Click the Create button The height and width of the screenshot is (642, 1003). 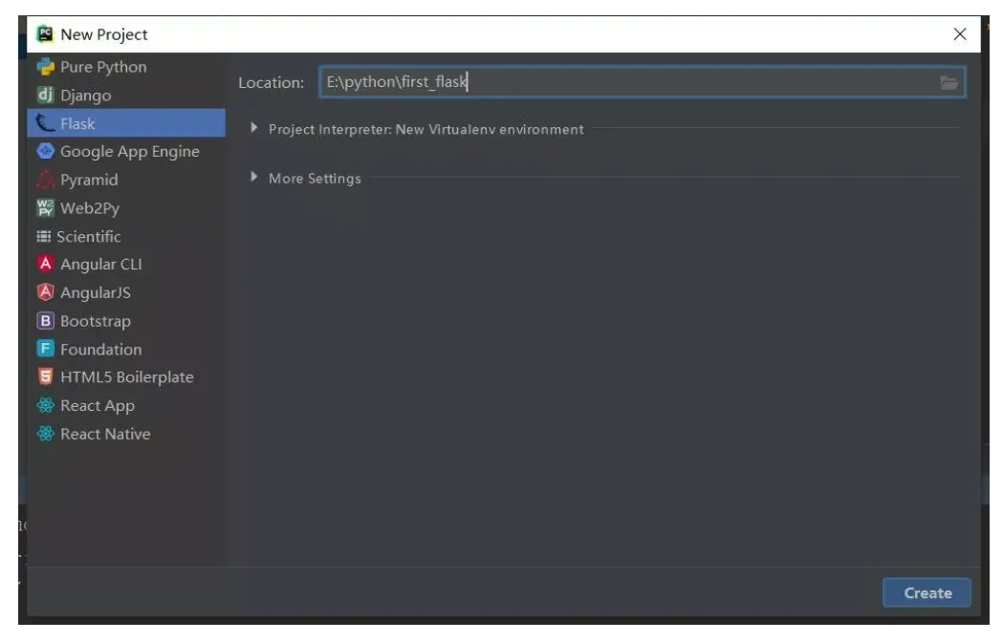927,592
